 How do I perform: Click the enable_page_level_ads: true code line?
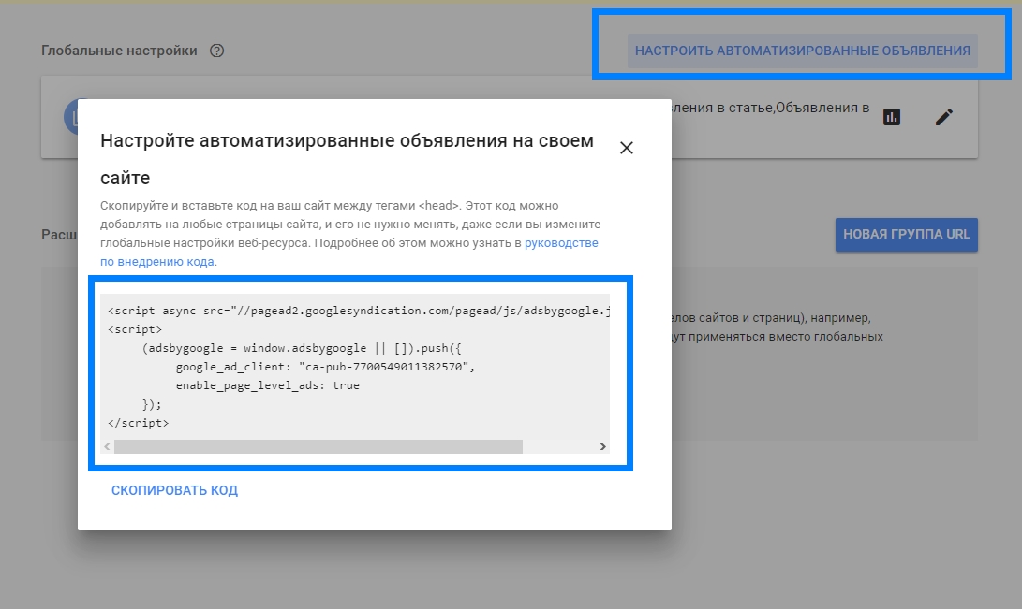[x=267, y=385]
